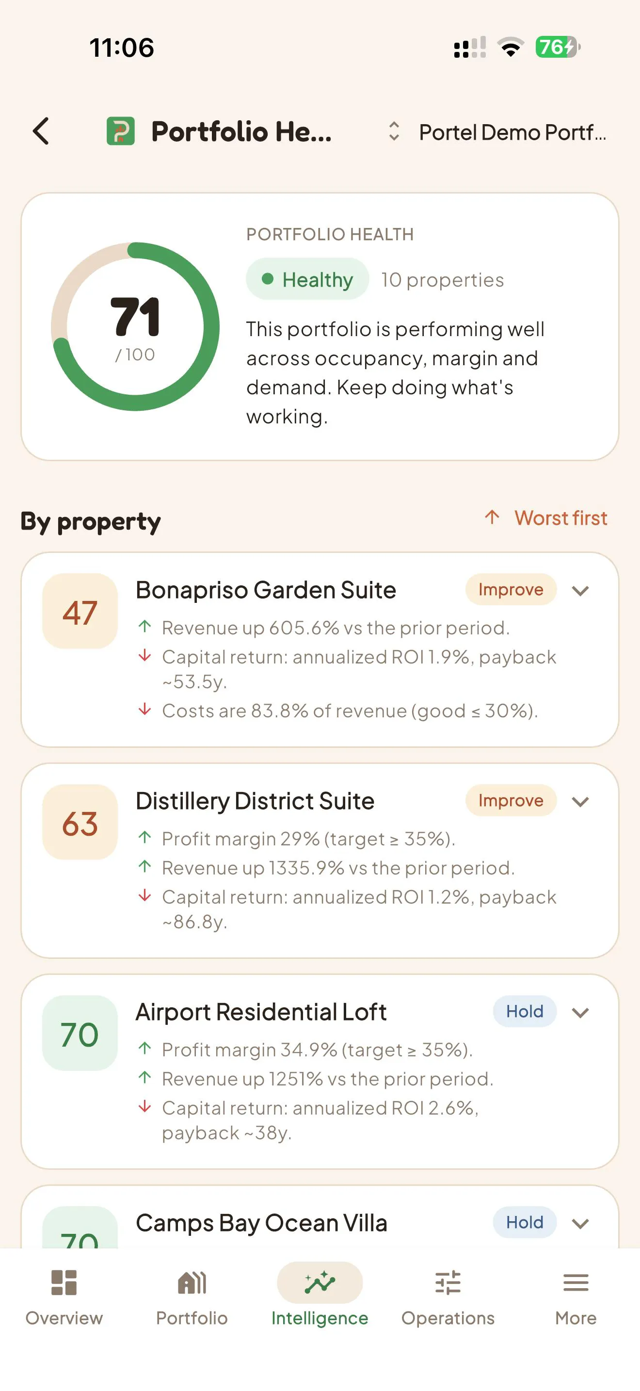This screenshot has height=1391, width=640.
Task: Tap the green Portel logo icon
Action: point(120,131)
